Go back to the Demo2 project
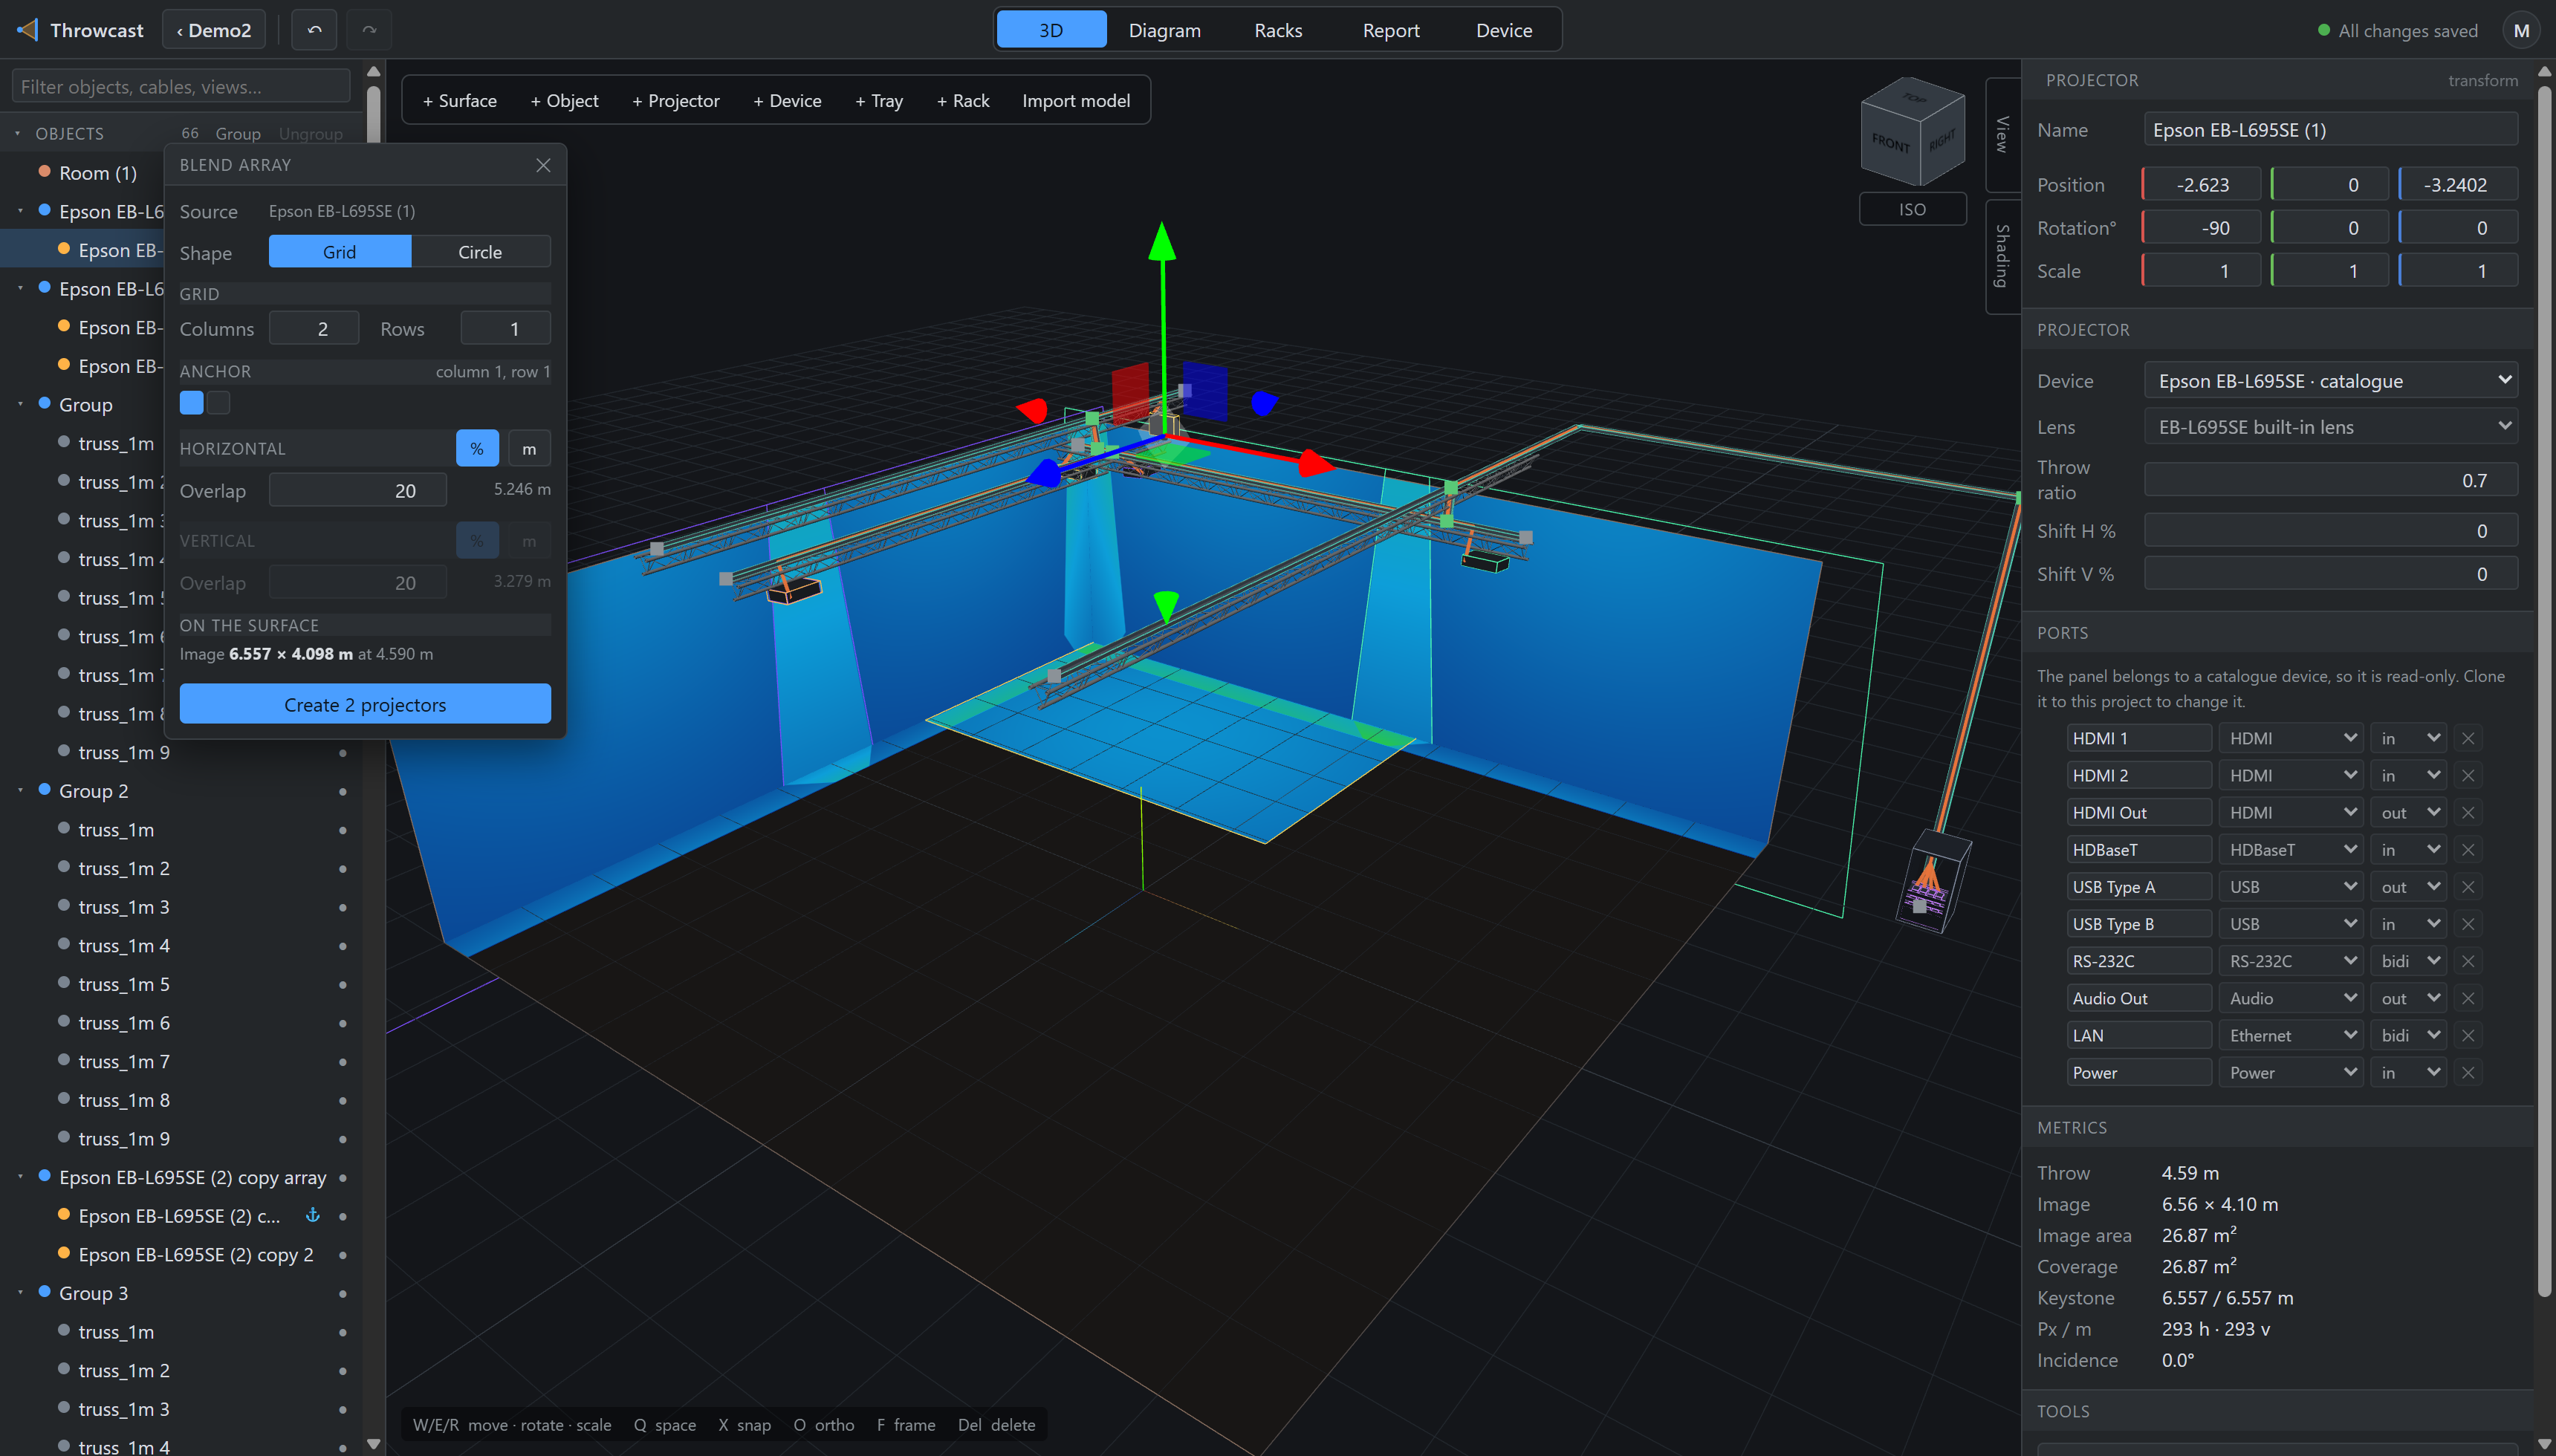The height and width of the screenshot is (1456, 2556). click(x=214, y=30)
